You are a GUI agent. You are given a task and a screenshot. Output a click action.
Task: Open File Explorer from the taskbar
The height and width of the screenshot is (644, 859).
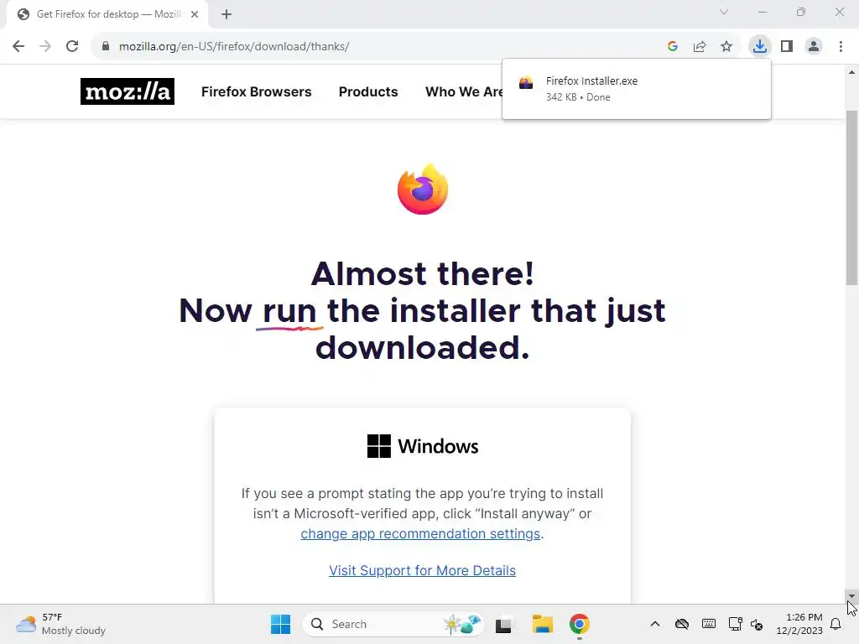point(543,624)
